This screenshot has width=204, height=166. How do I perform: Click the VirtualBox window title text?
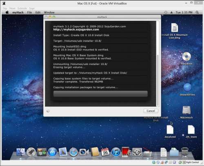point(102,4)
